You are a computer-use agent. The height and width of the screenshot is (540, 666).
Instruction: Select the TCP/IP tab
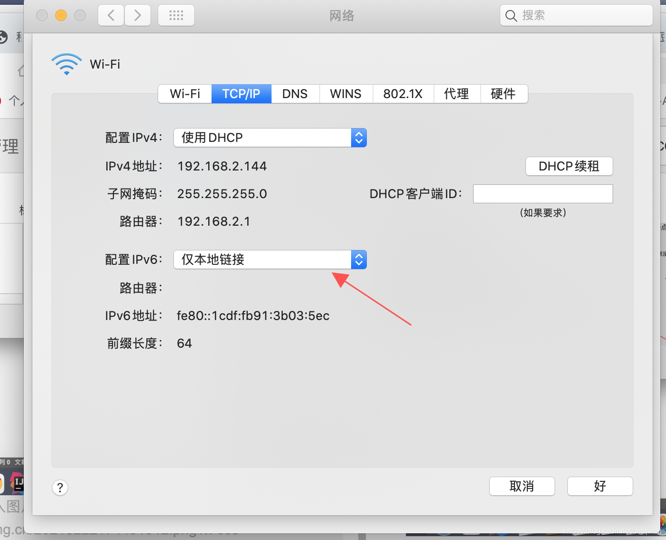point(242,94)
